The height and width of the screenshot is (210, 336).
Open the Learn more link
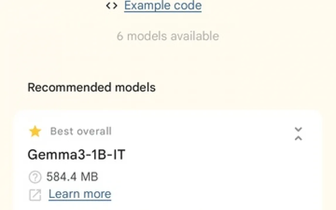(80, 194)
